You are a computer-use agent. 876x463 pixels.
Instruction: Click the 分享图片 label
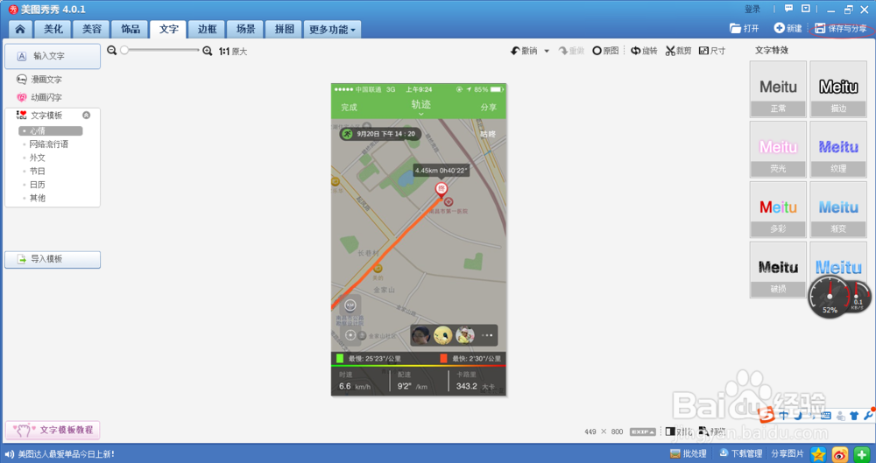[x=788, y=453]
